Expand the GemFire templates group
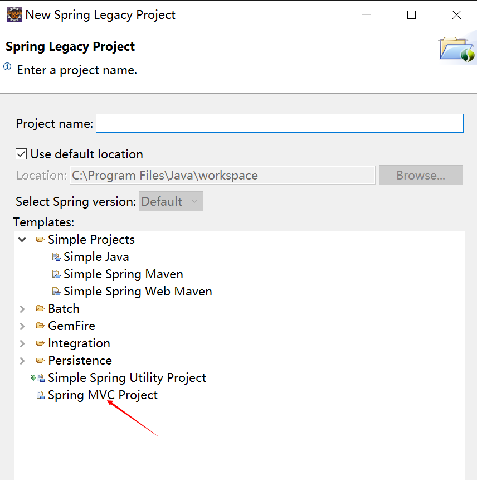The image size is (477, 480). pyautogui.click(x=22, y=326)
